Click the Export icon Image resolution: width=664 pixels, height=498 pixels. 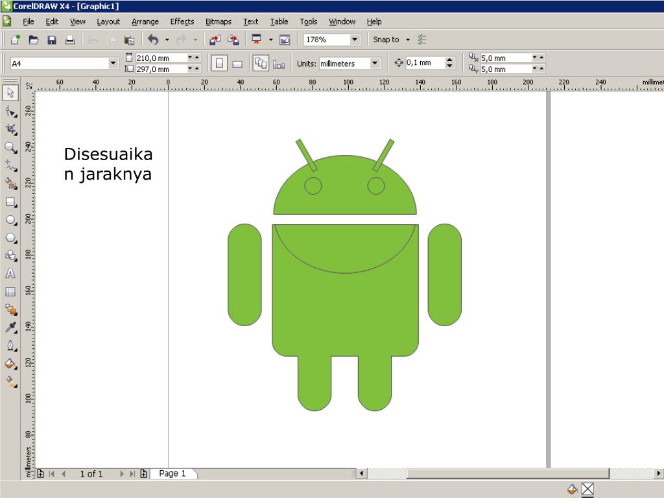click(x=233, y=40)
